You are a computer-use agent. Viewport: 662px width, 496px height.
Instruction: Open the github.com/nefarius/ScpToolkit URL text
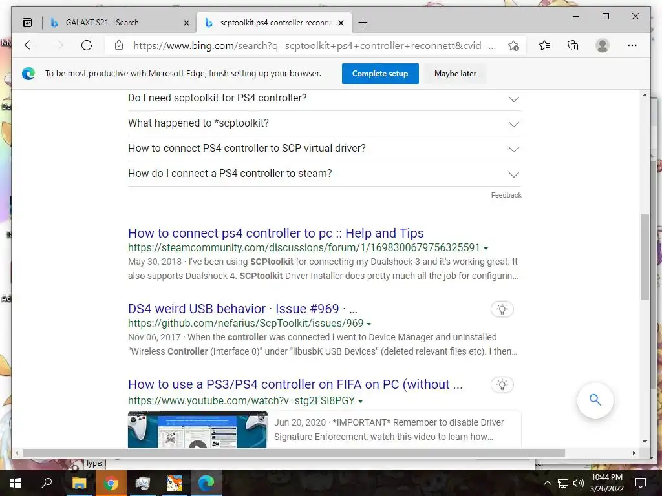[x=246, y=323]
